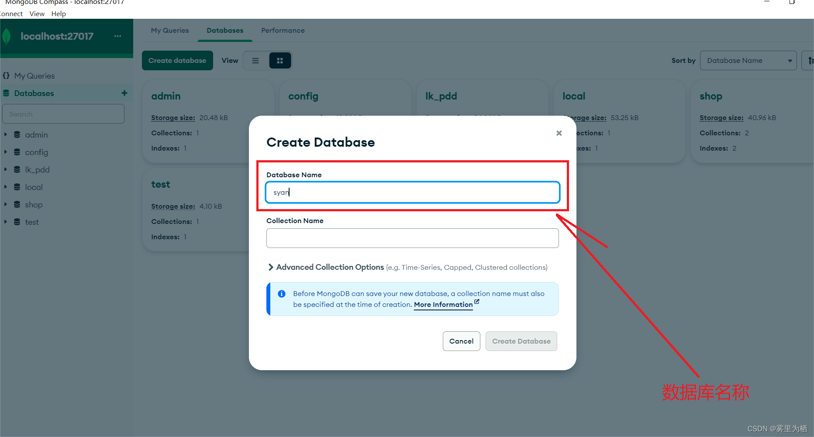The width and height of the screenshot is (814, 437).
Task: Expand the config database in the sidebar
Action: (5, 152)
